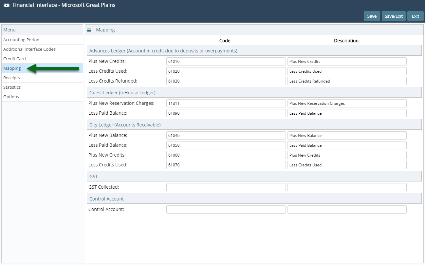The width and height of the screenshot is (425, 265).
Task: Click the Control Account description field
Action: coord(347,209)
